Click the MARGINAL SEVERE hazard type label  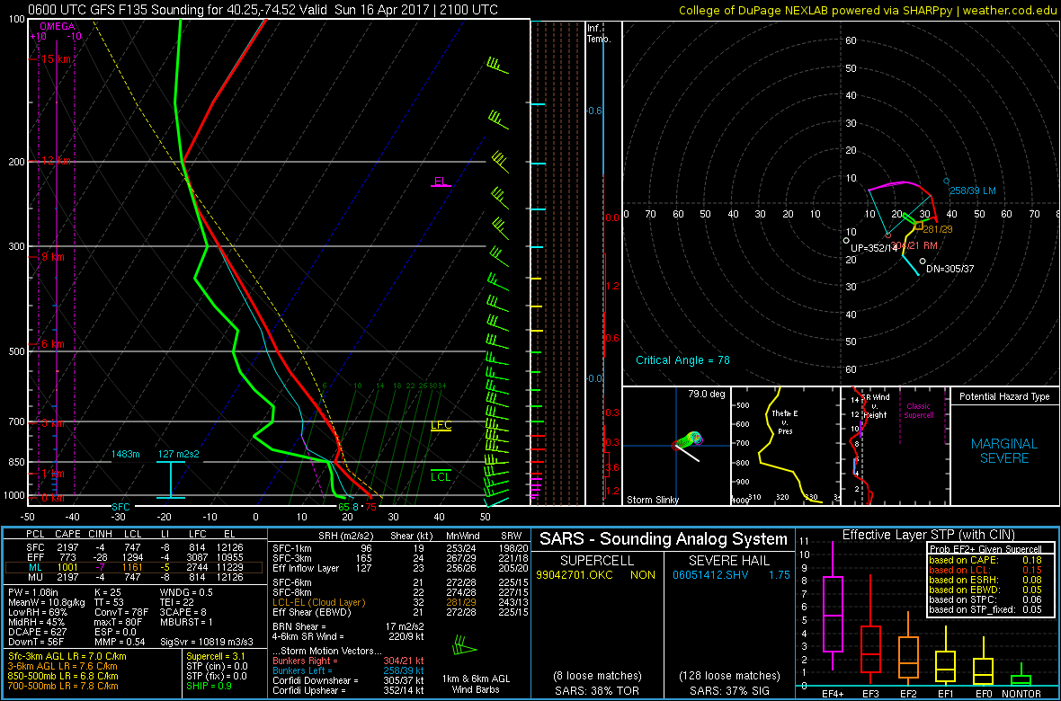coord(1004,451)
